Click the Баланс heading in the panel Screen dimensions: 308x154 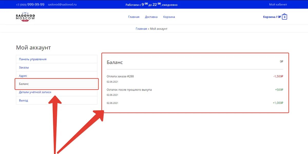click(x=115, y=62)
